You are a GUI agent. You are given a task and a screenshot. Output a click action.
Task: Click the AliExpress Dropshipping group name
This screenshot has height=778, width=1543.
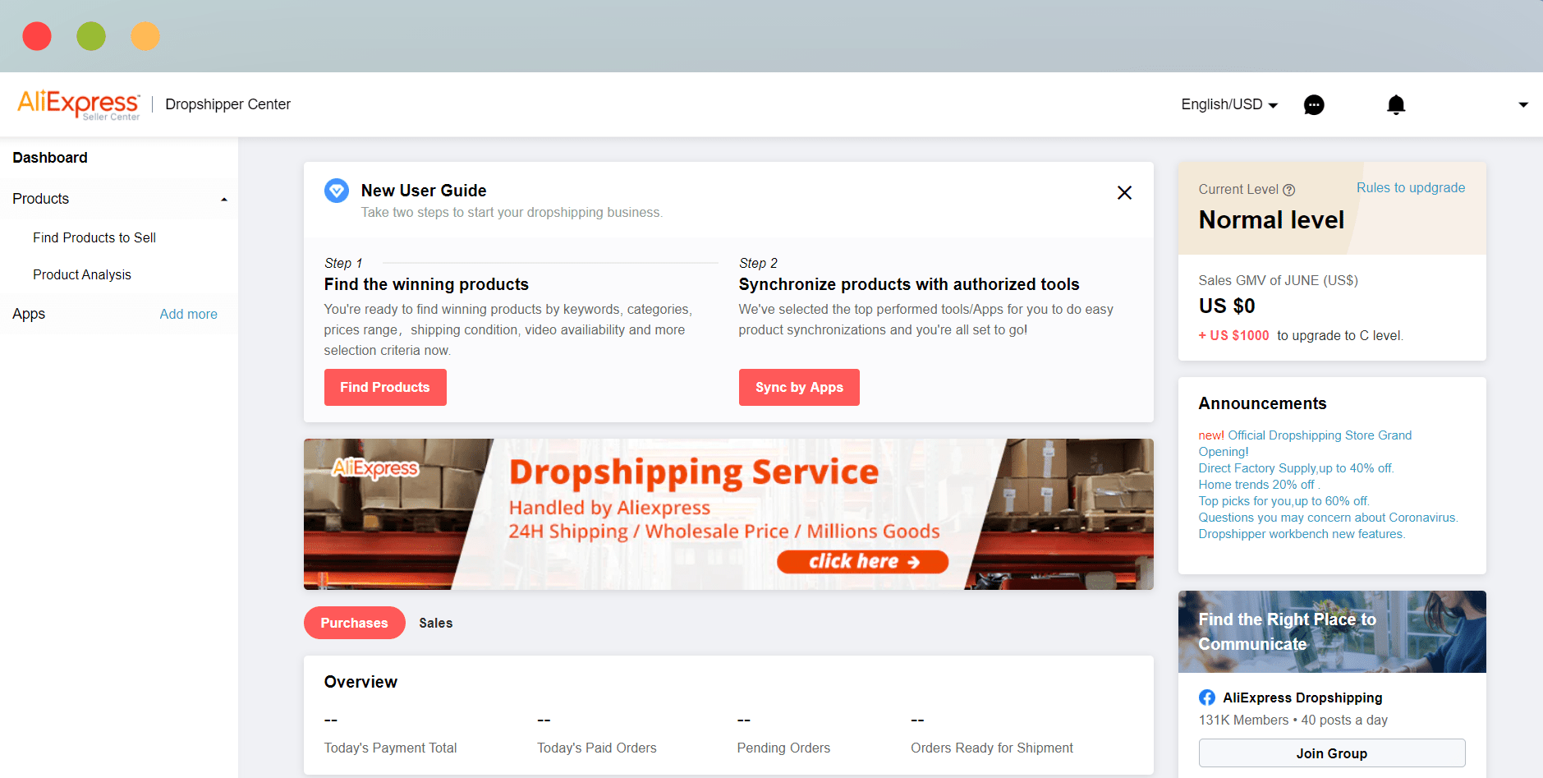[x=1302, y=697]
